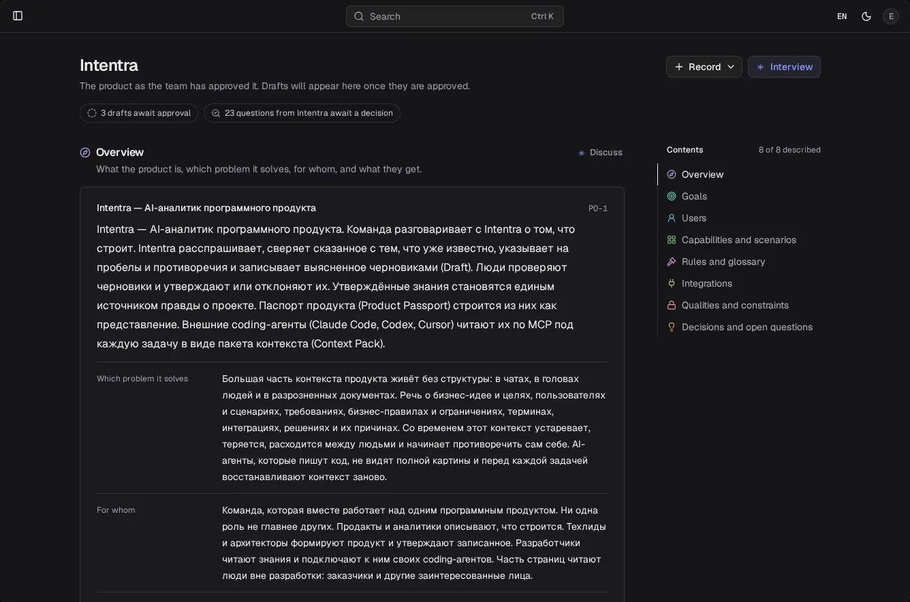910x602 pixels.
Task: Click the Qualities lock icon
Action: tap(672, 305)
